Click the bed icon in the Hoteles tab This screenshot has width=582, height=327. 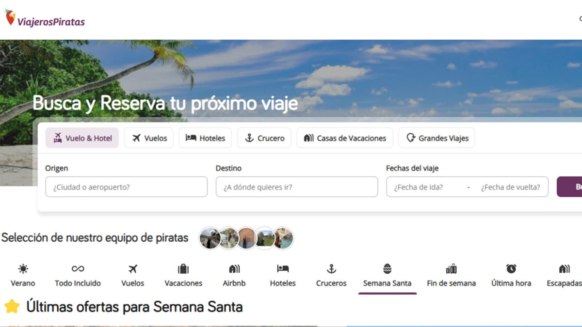(x=191, y=138)
